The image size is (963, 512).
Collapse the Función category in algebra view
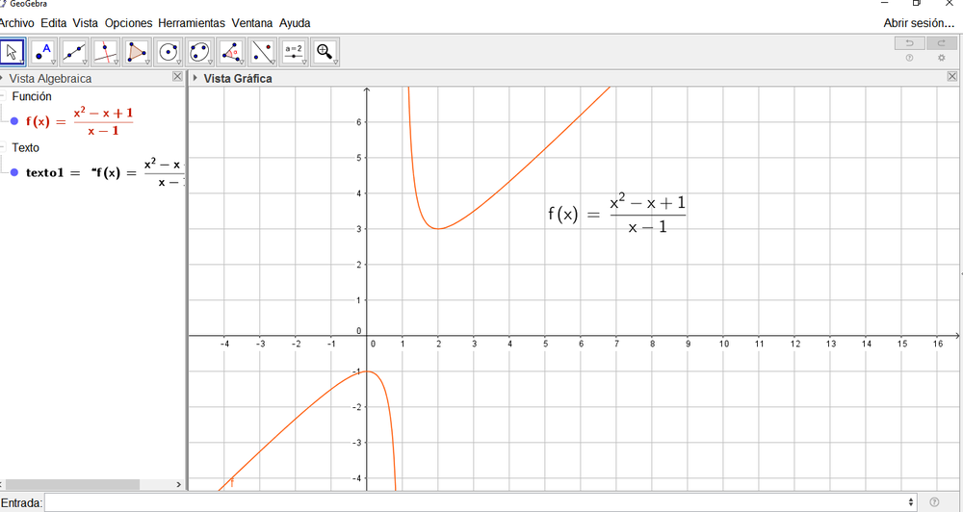click(3, 96)
